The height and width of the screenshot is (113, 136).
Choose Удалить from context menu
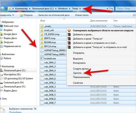pos(77,73)
